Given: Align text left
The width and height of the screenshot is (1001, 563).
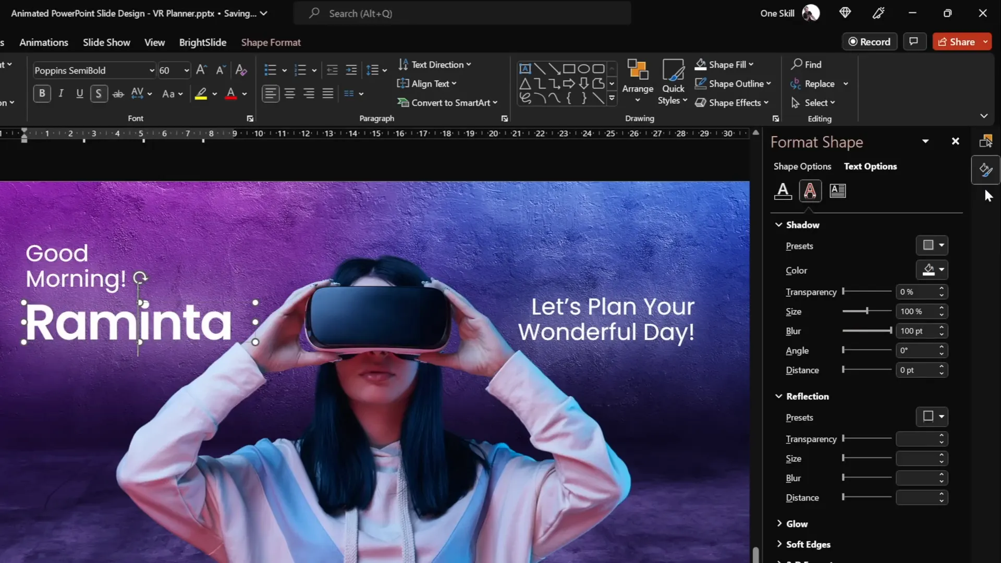Looking at the screenshot, I should click(x=270, y=94).
